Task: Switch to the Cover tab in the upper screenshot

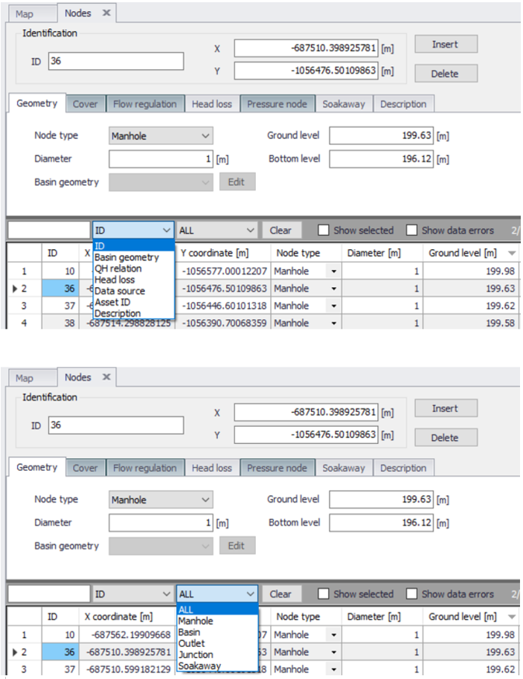Action: point(86,104)
